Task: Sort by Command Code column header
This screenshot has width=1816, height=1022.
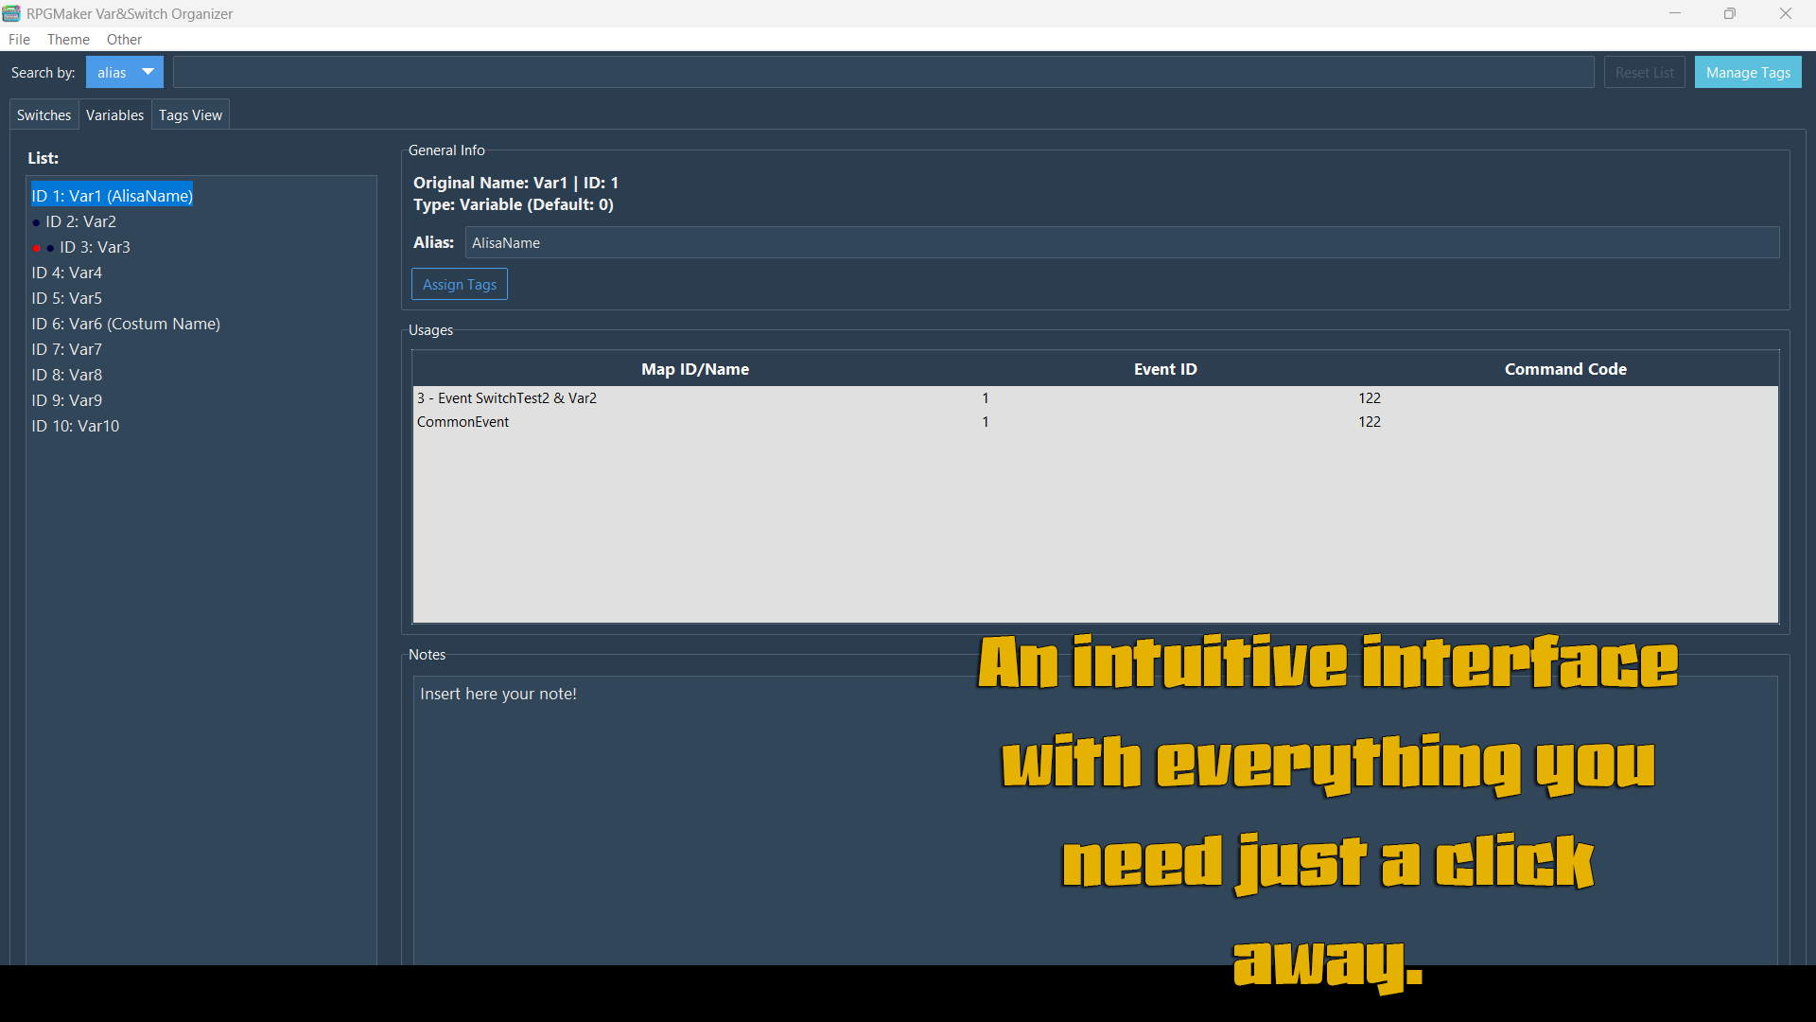Action: click(1565, 369)
